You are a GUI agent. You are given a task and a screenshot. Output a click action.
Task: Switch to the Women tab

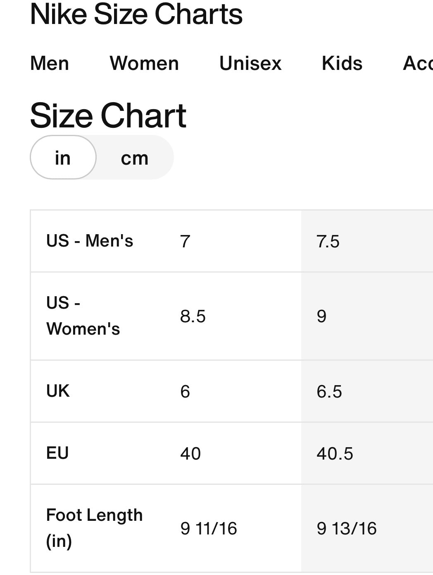pyautogui.click(x=144, y=64)
